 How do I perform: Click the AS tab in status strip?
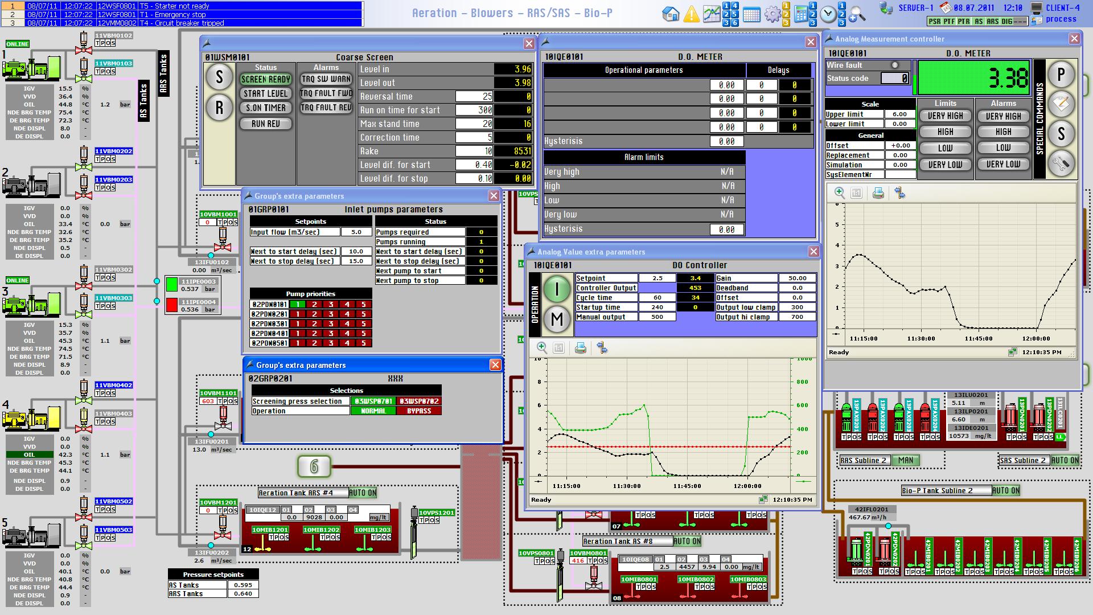point(978,21)
